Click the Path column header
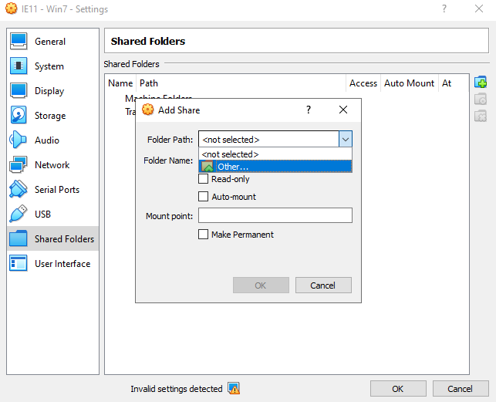This screenshot has height=402, width=496. click(x=241, y=83)
